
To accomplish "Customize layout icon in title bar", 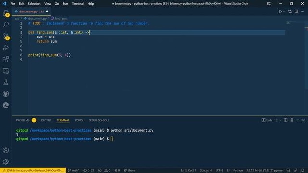I will [269, 4].
